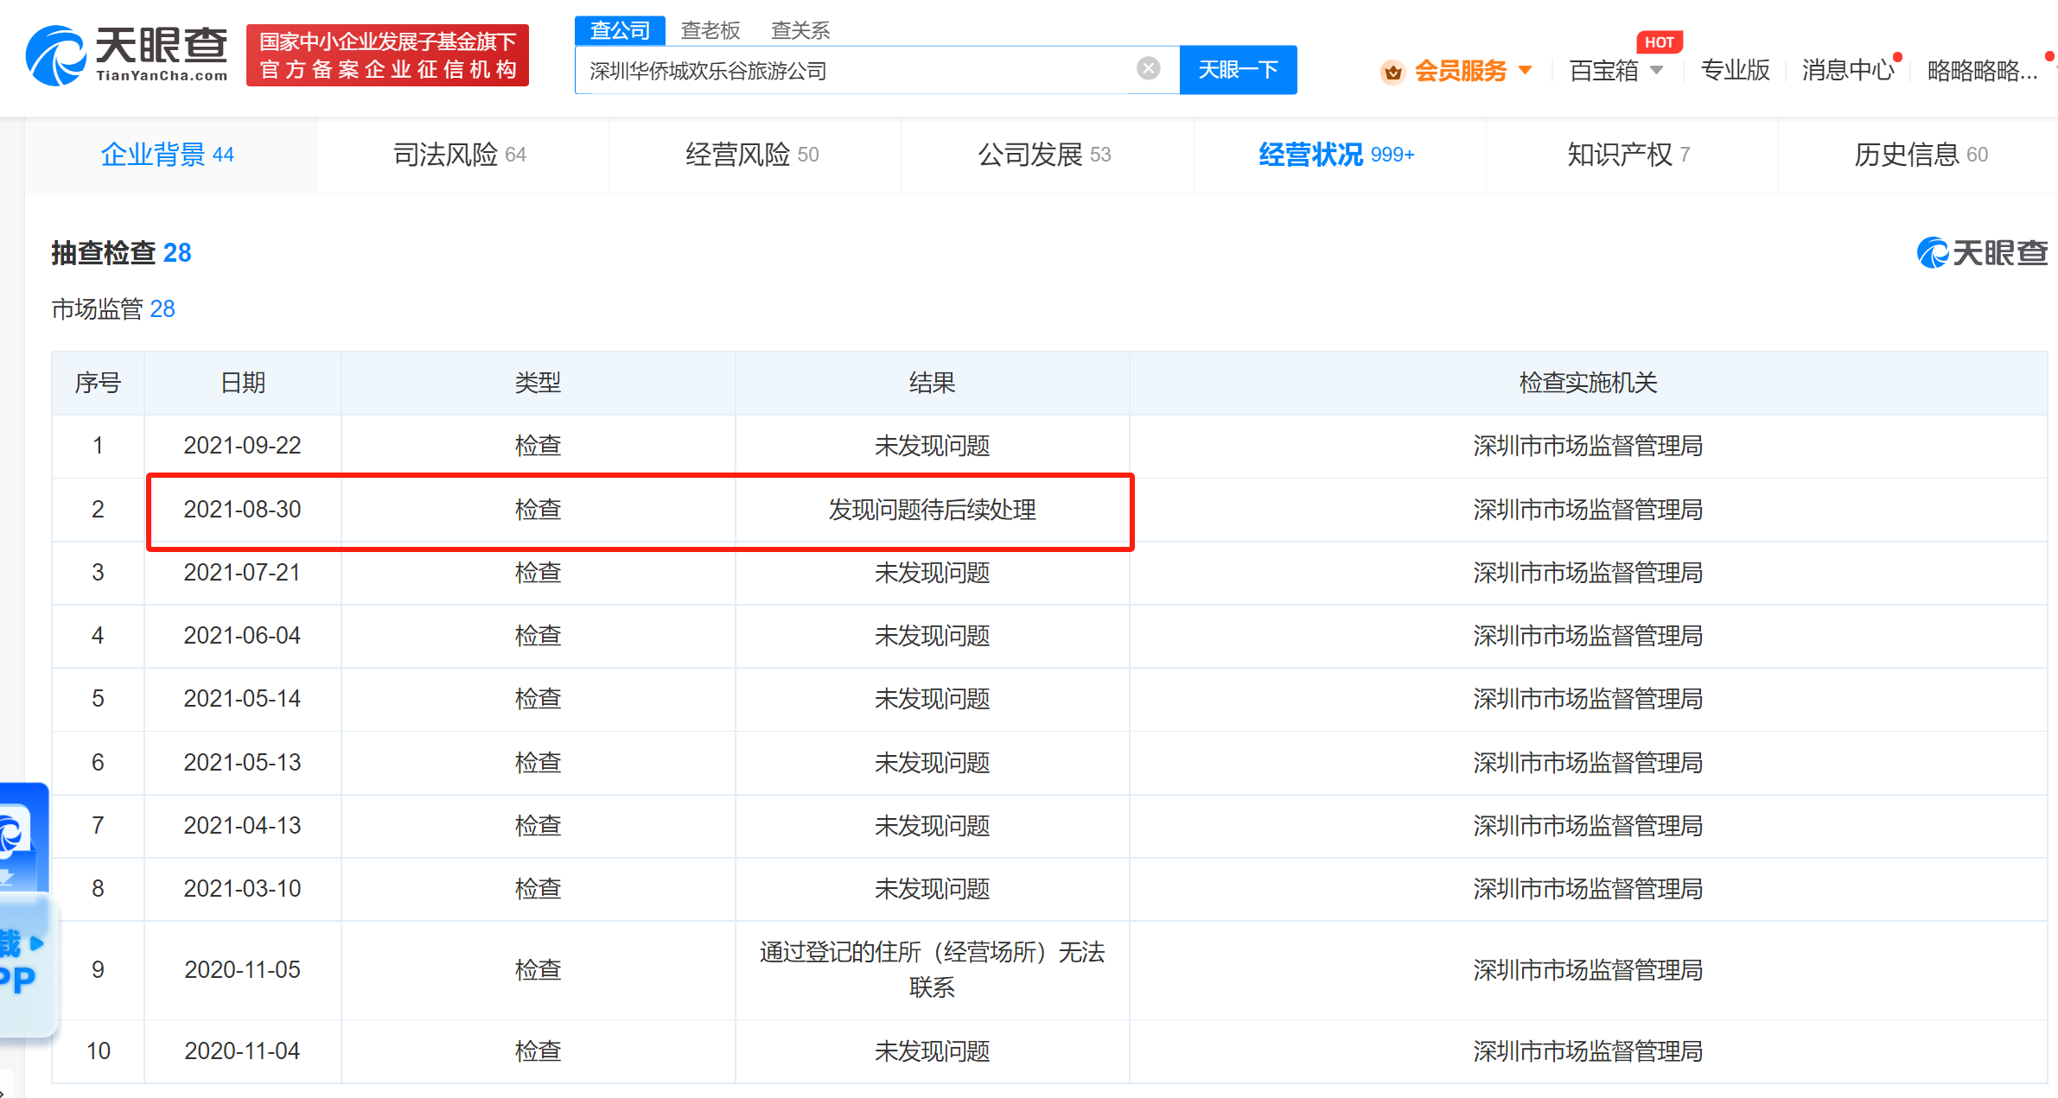Click the 天眼一下 search button

(x=1238, y=70)
